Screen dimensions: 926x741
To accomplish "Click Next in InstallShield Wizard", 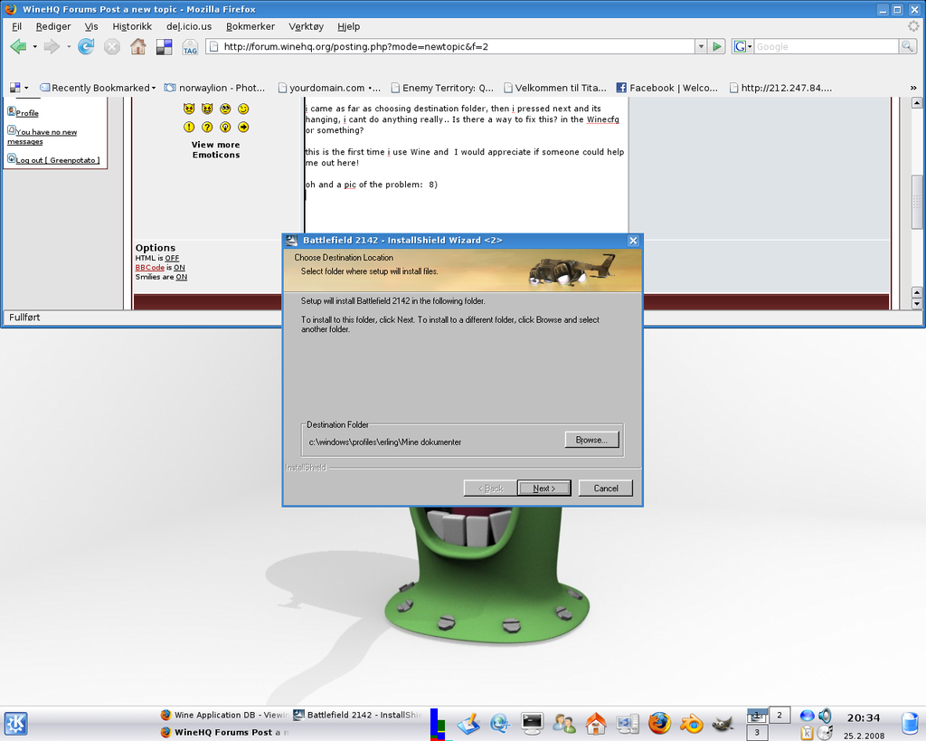I will point(543,488).
